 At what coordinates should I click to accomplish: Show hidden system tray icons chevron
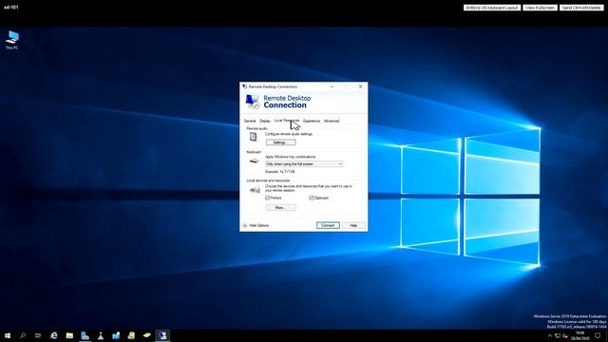(x=549, y=335)
